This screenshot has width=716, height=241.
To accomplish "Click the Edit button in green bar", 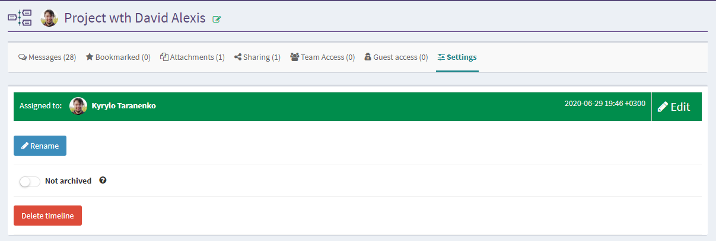I will (676, 107).
